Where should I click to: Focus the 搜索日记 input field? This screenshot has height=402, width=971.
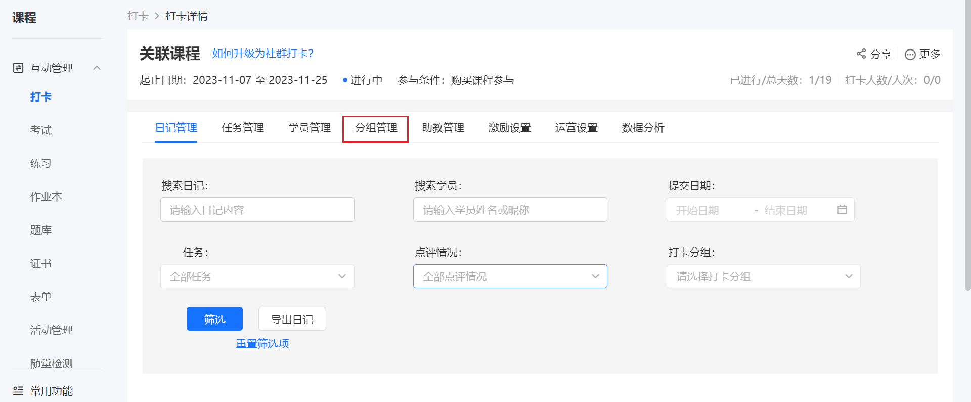coord(257,210)
